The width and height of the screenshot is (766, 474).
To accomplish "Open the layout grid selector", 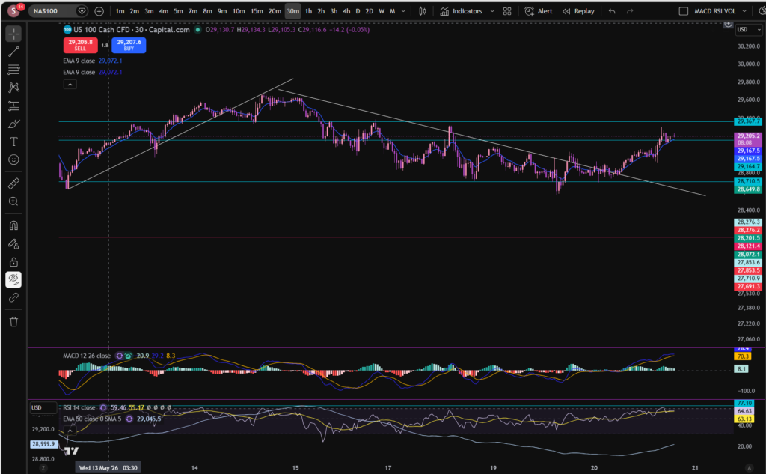I will (507, 11).
